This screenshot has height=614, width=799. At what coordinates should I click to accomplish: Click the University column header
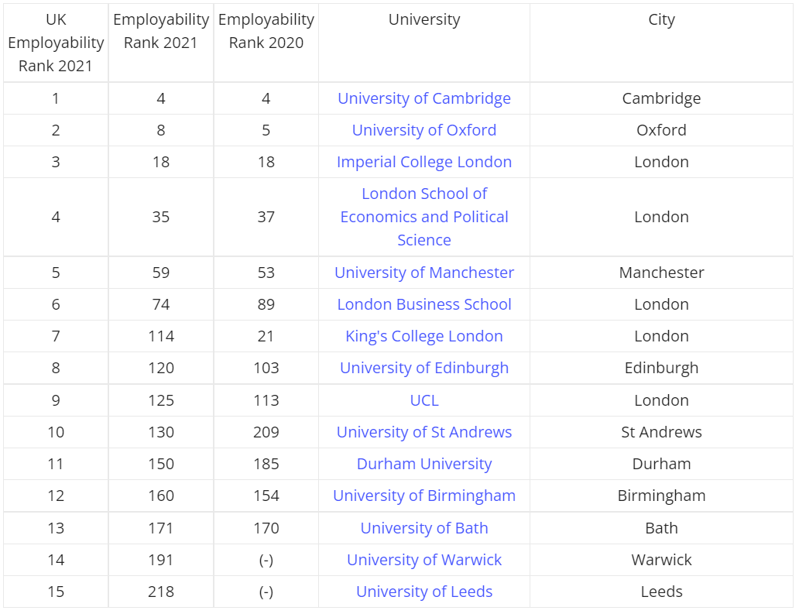point(424,20)
